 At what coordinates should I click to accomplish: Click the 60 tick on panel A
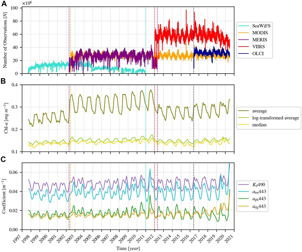[x=15, y=34]
